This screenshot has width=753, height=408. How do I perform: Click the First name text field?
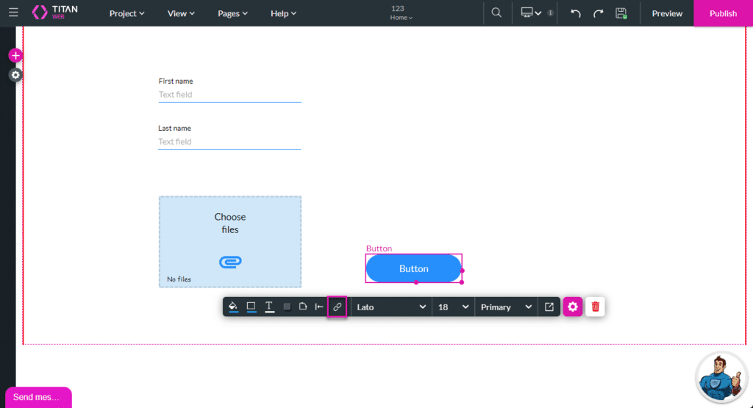pos(229,95)
